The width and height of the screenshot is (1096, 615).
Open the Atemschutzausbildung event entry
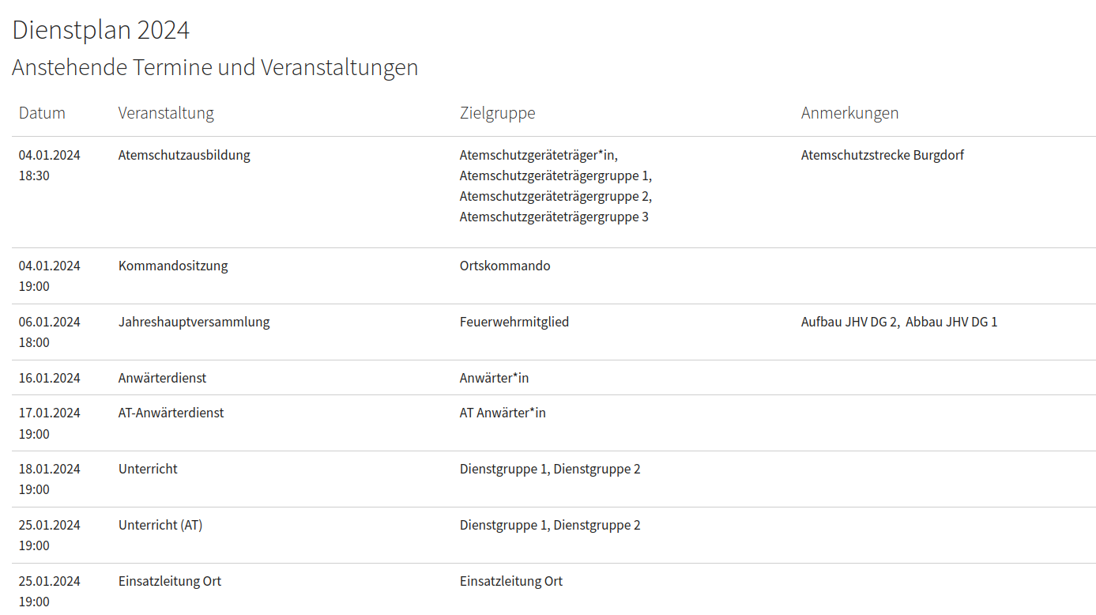click(184, 155)
